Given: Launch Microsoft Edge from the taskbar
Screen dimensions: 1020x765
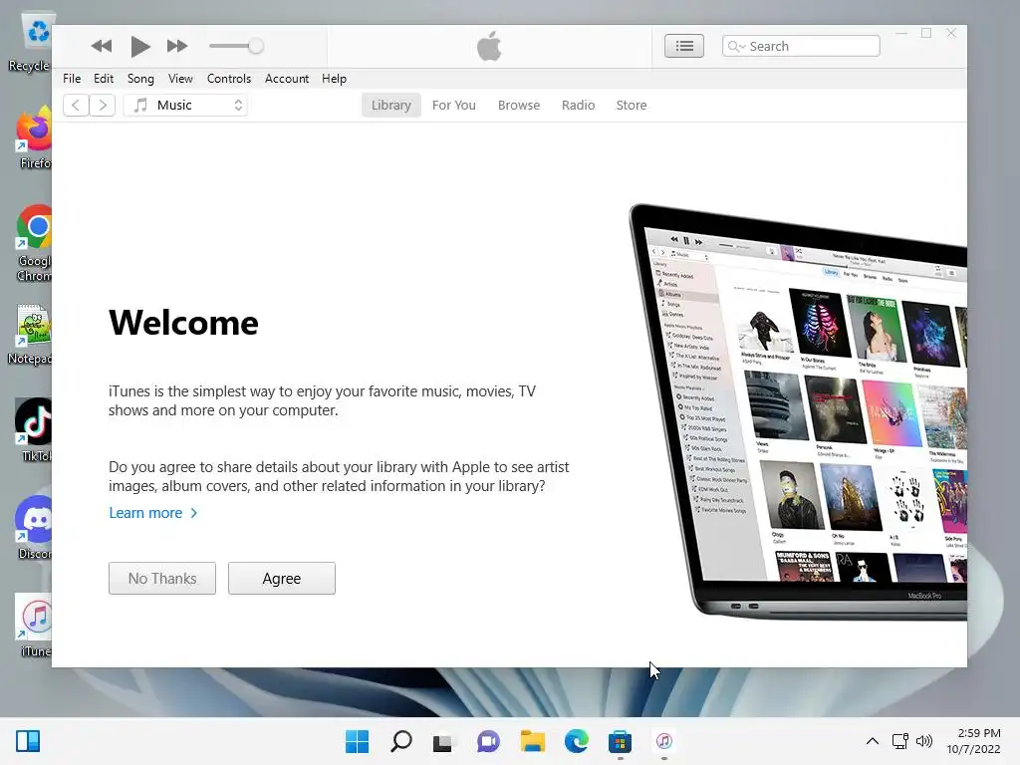Looking at the screenshot, I should click(577, 741).
